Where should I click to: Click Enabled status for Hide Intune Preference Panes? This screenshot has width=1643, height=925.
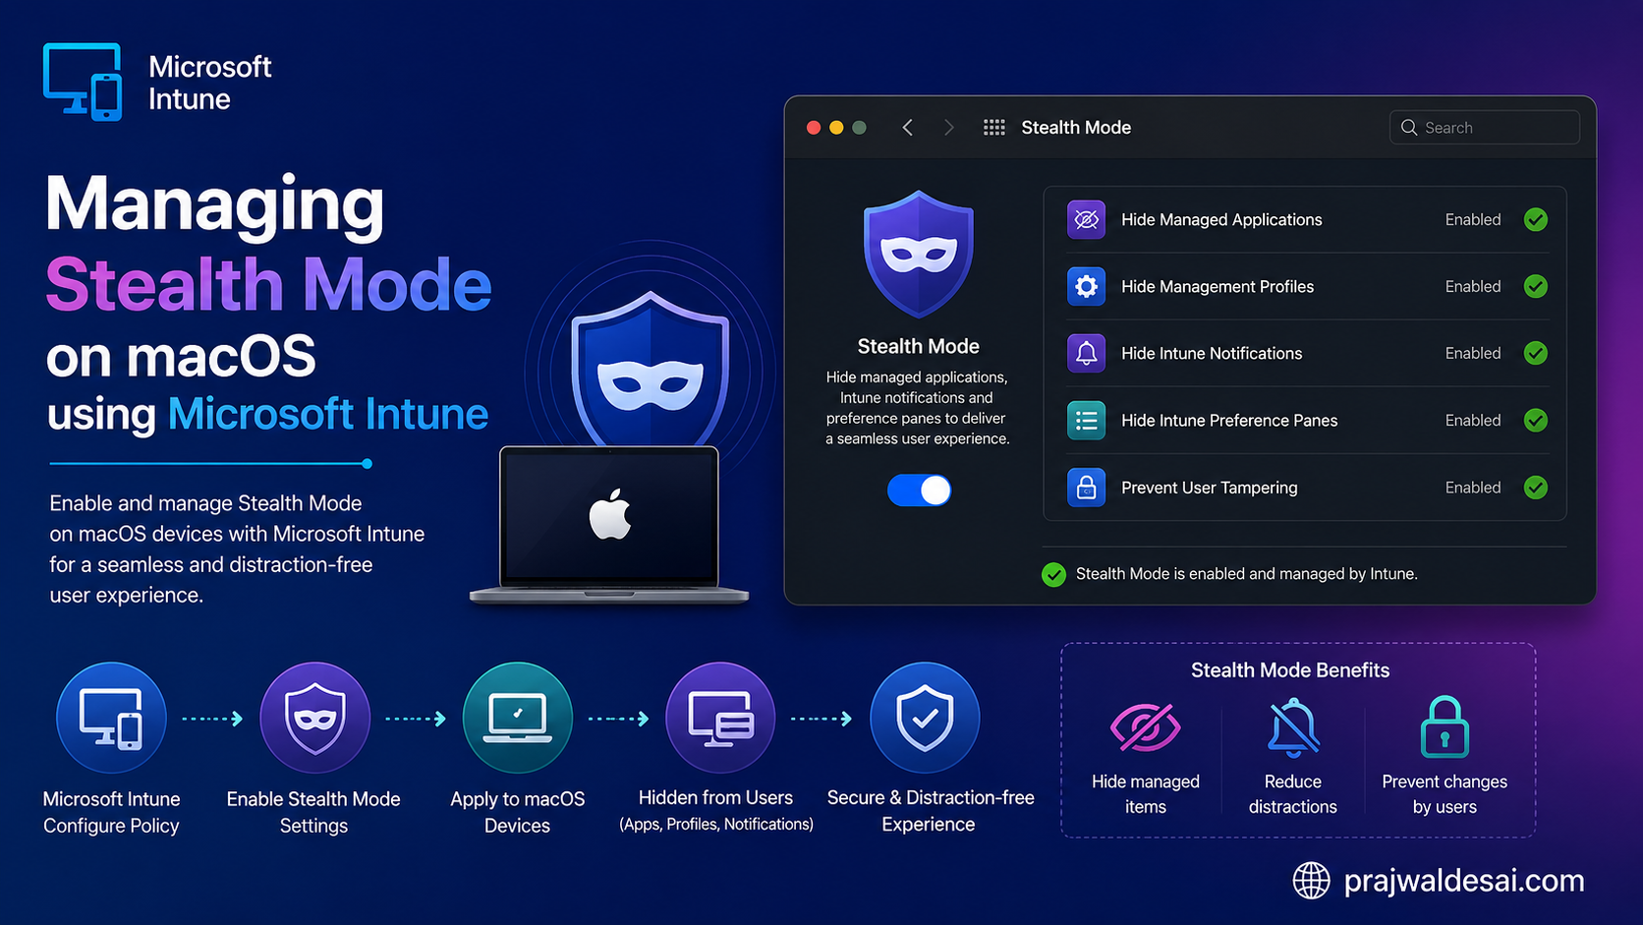click(x=1473, y=421)
